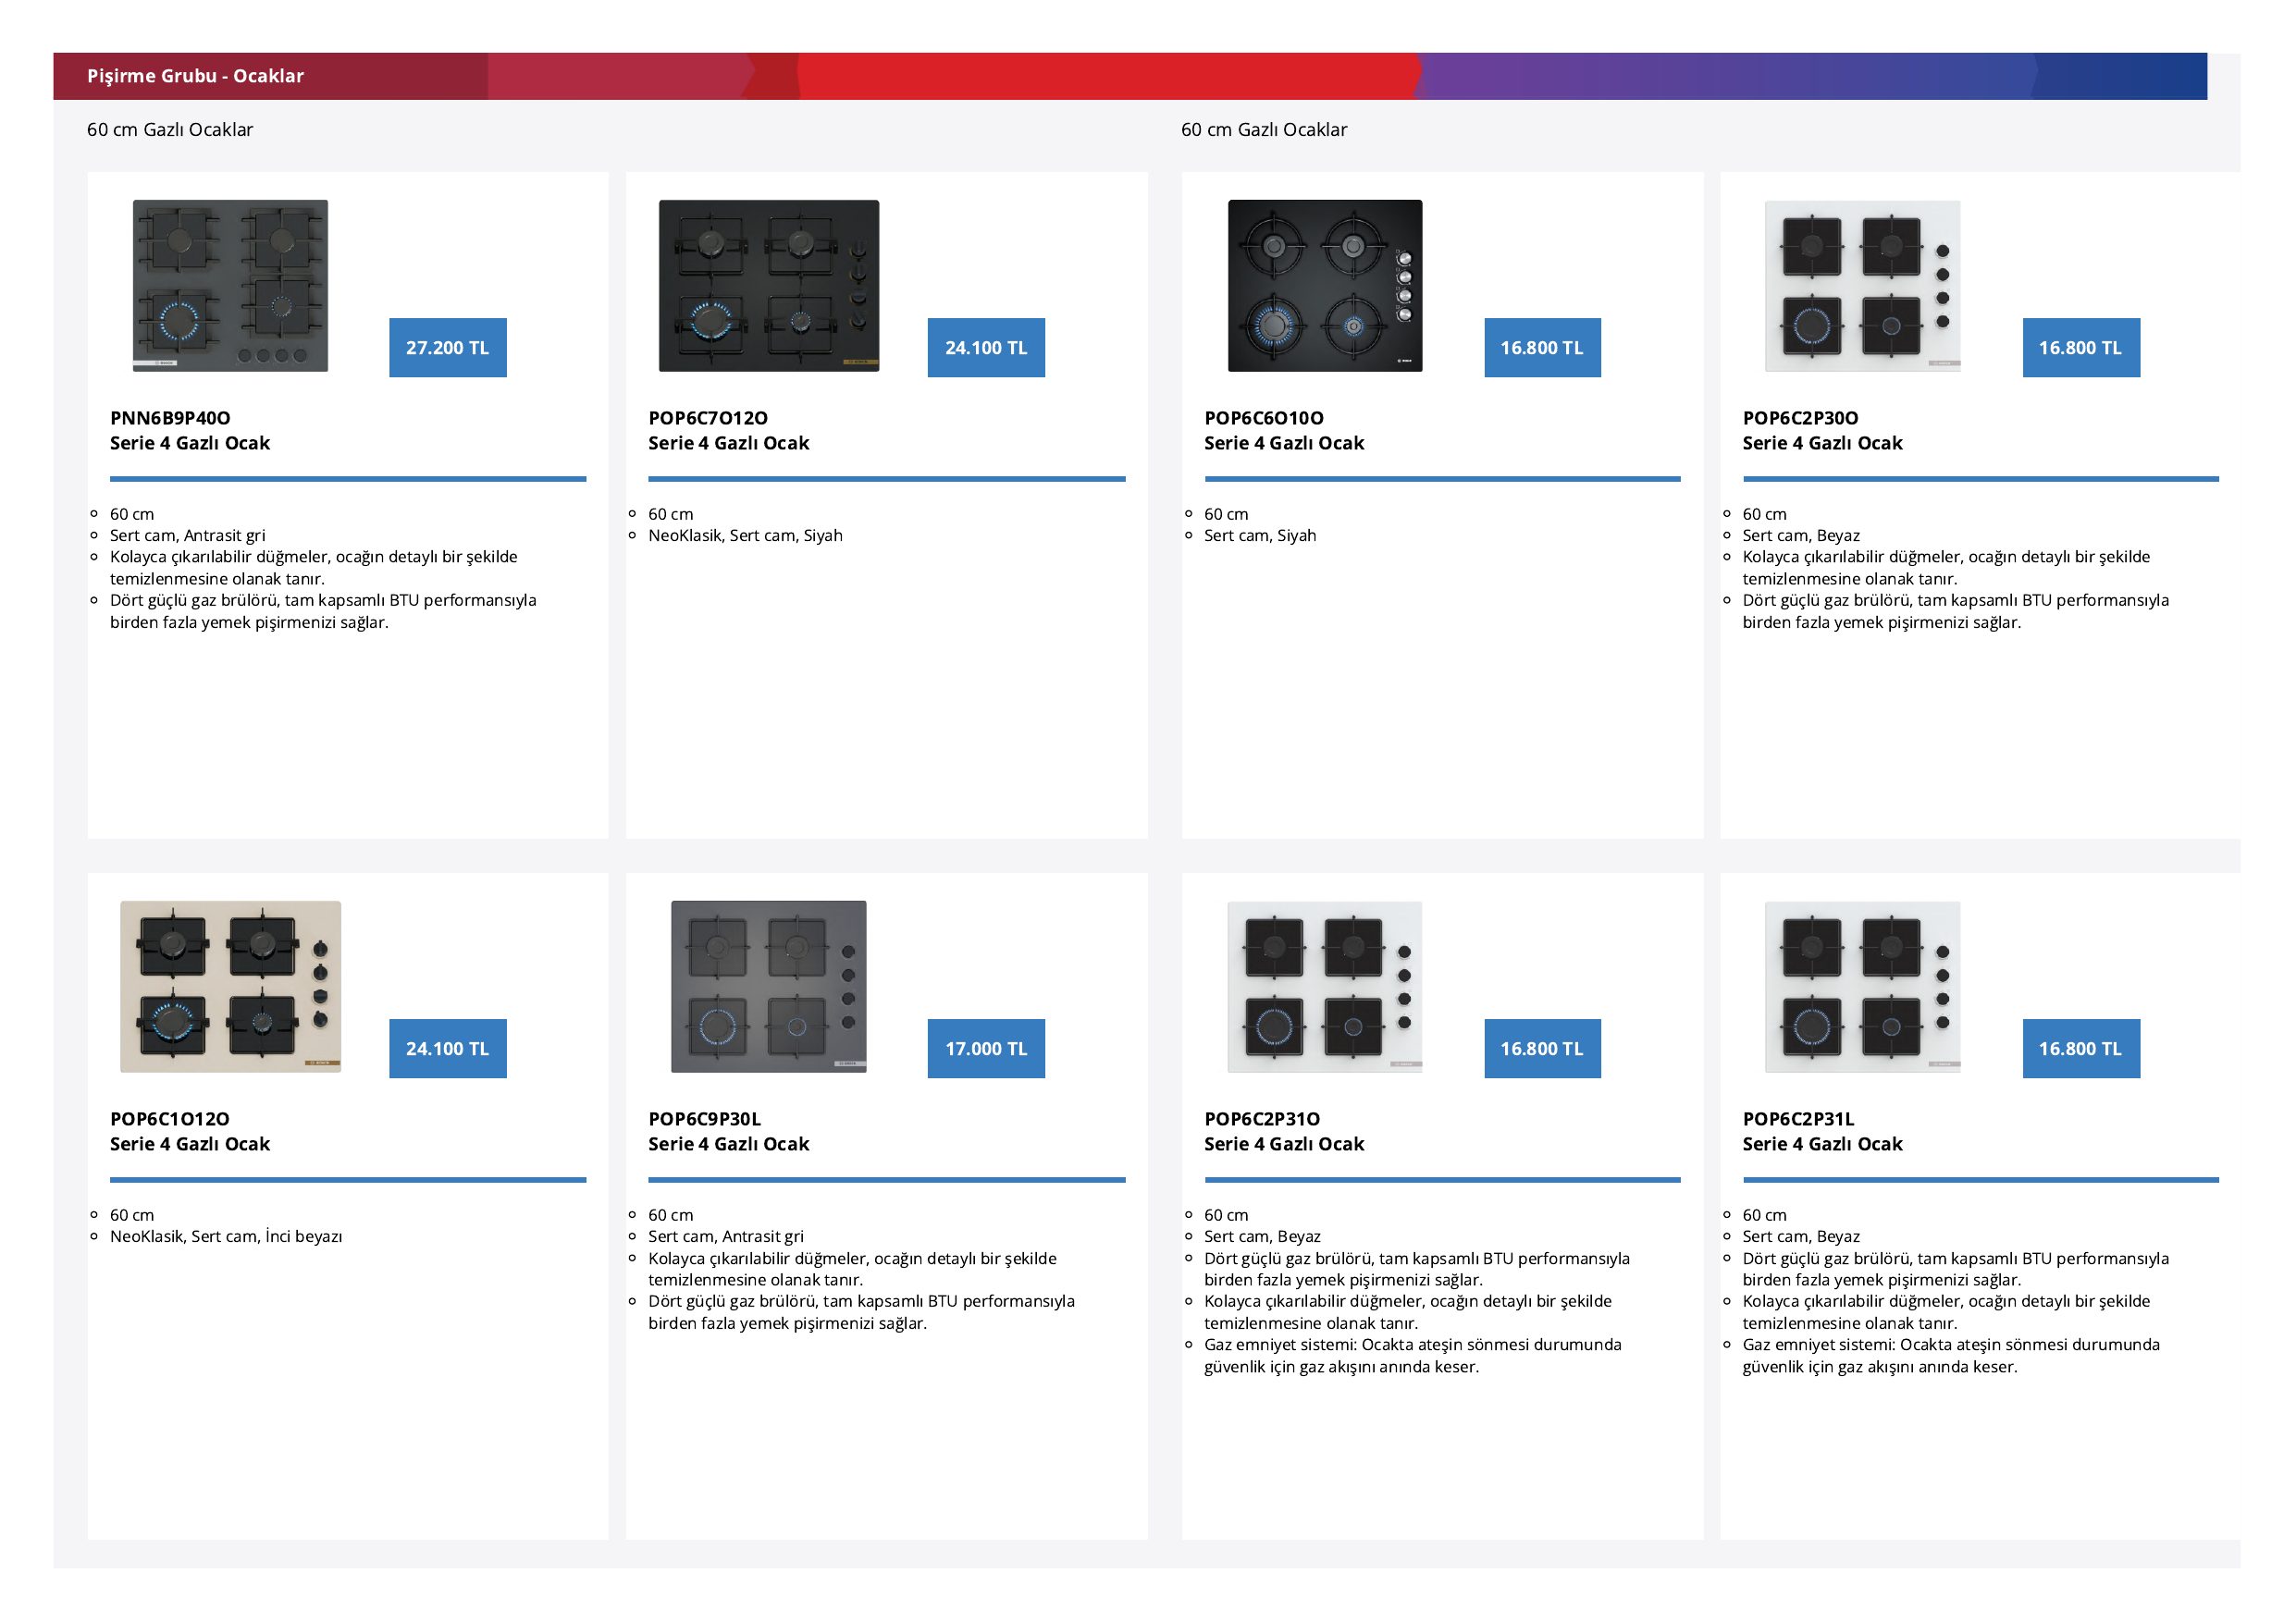This screenshot has height=1622, width=2296.
Task: Click the 16.800 TL price for POP6C2P31L
Action: [x=2081, y=1049]
